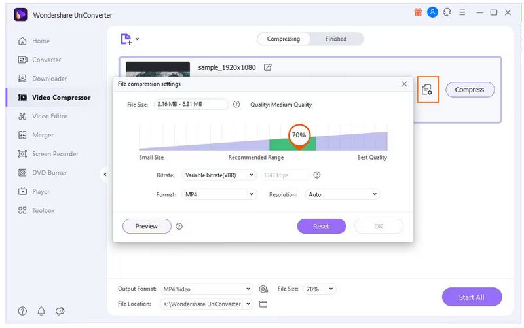Open the Video Editor section
524x328 pixels.
[x=43, y=117]
